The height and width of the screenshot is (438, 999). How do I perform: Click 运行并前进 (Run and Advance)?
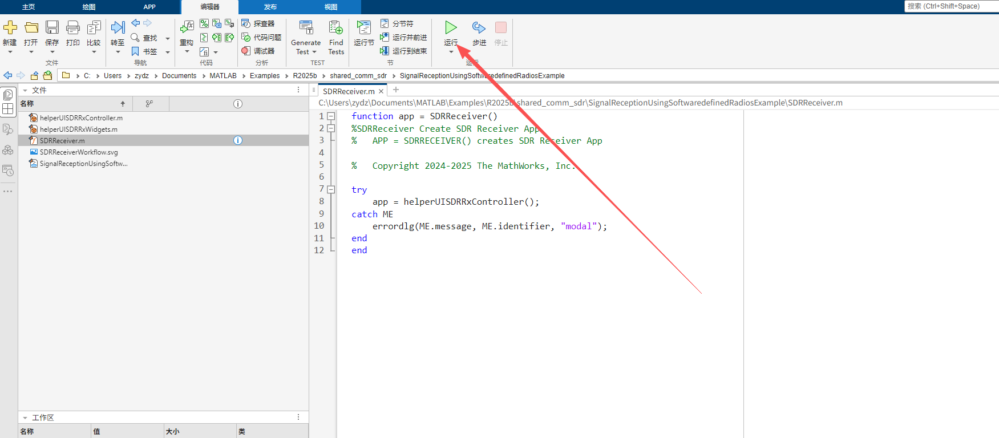[403, 37]
